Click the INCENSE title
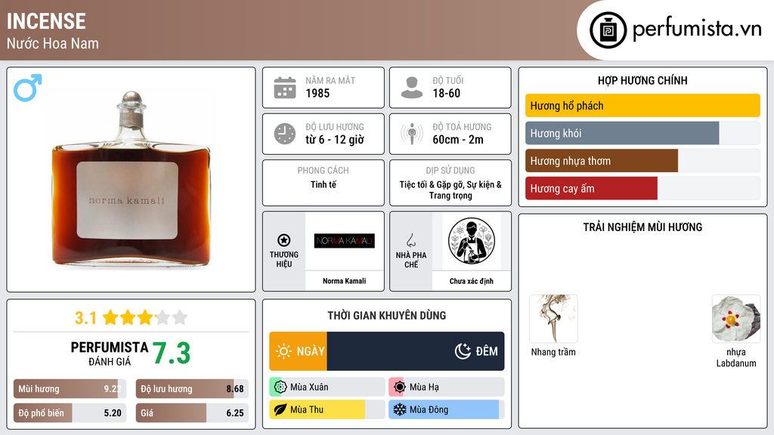 pyautogui.click(x=46, y=22)
